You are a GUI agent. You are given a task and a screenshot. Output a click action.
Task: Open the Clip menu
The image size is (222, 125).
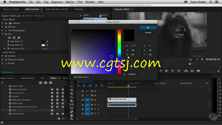pos(46,2)
